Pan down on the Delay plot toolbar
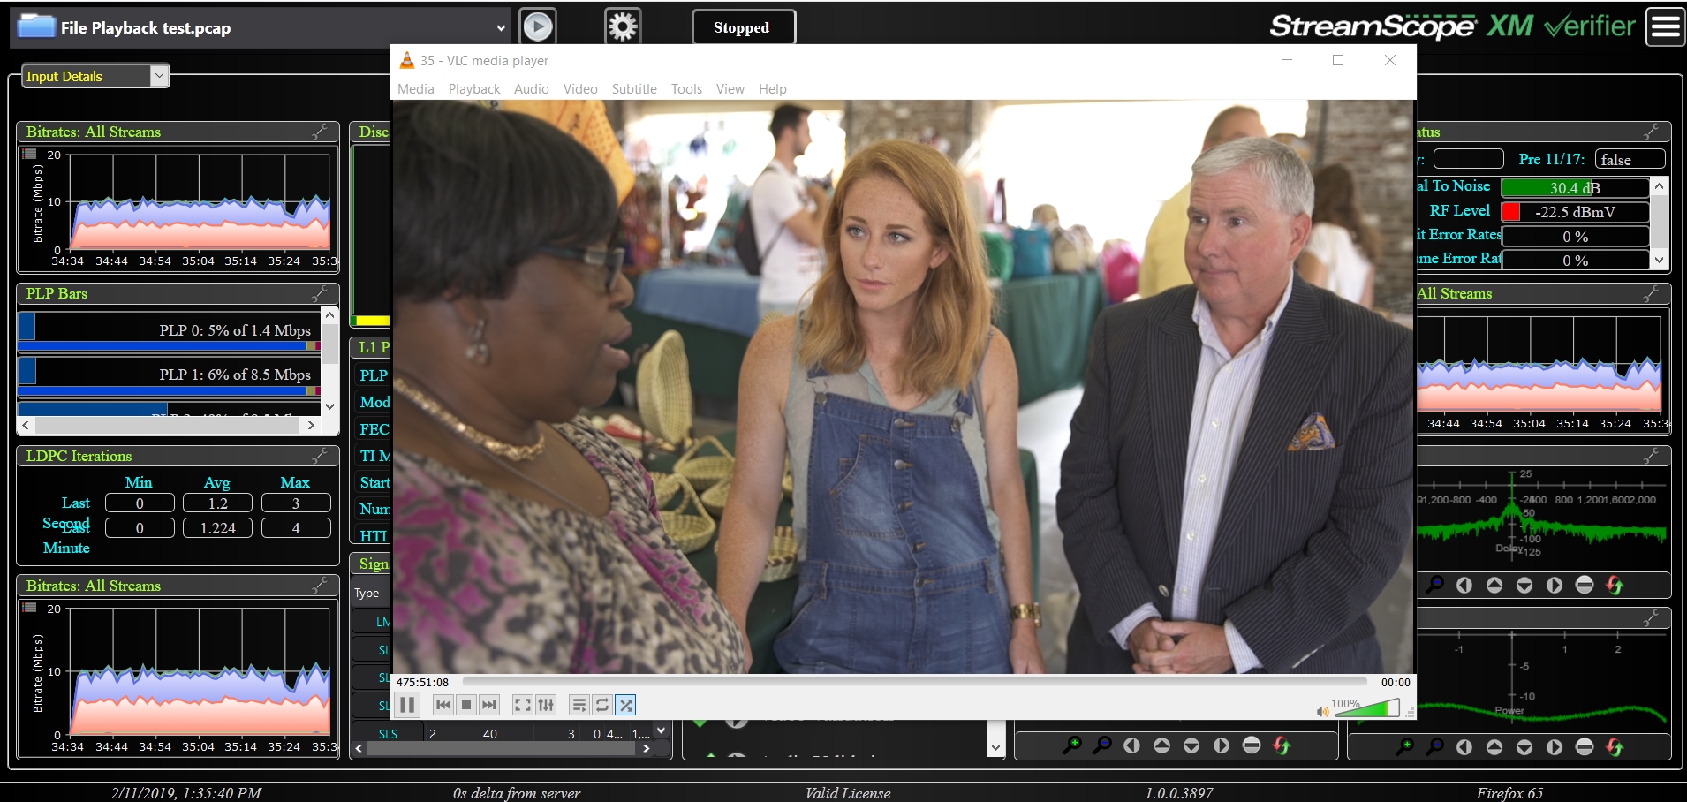Screen dimensions: 1687x802 [x=1524, y=585]
